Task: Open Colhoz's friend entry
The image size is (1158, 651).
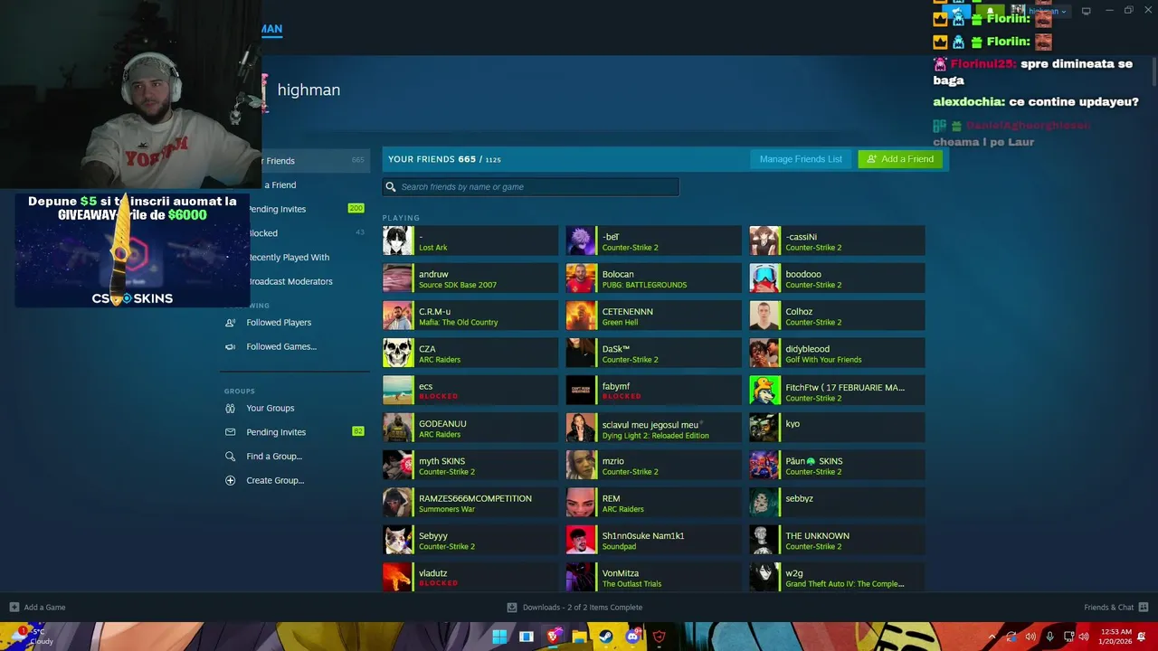Action: point(837,316)
